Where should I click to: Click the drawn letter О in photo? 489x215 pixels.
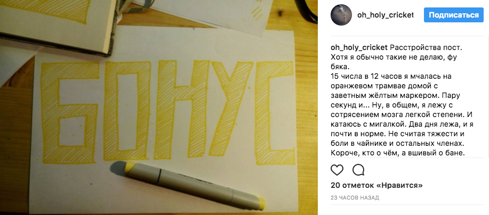click(126, 110)
